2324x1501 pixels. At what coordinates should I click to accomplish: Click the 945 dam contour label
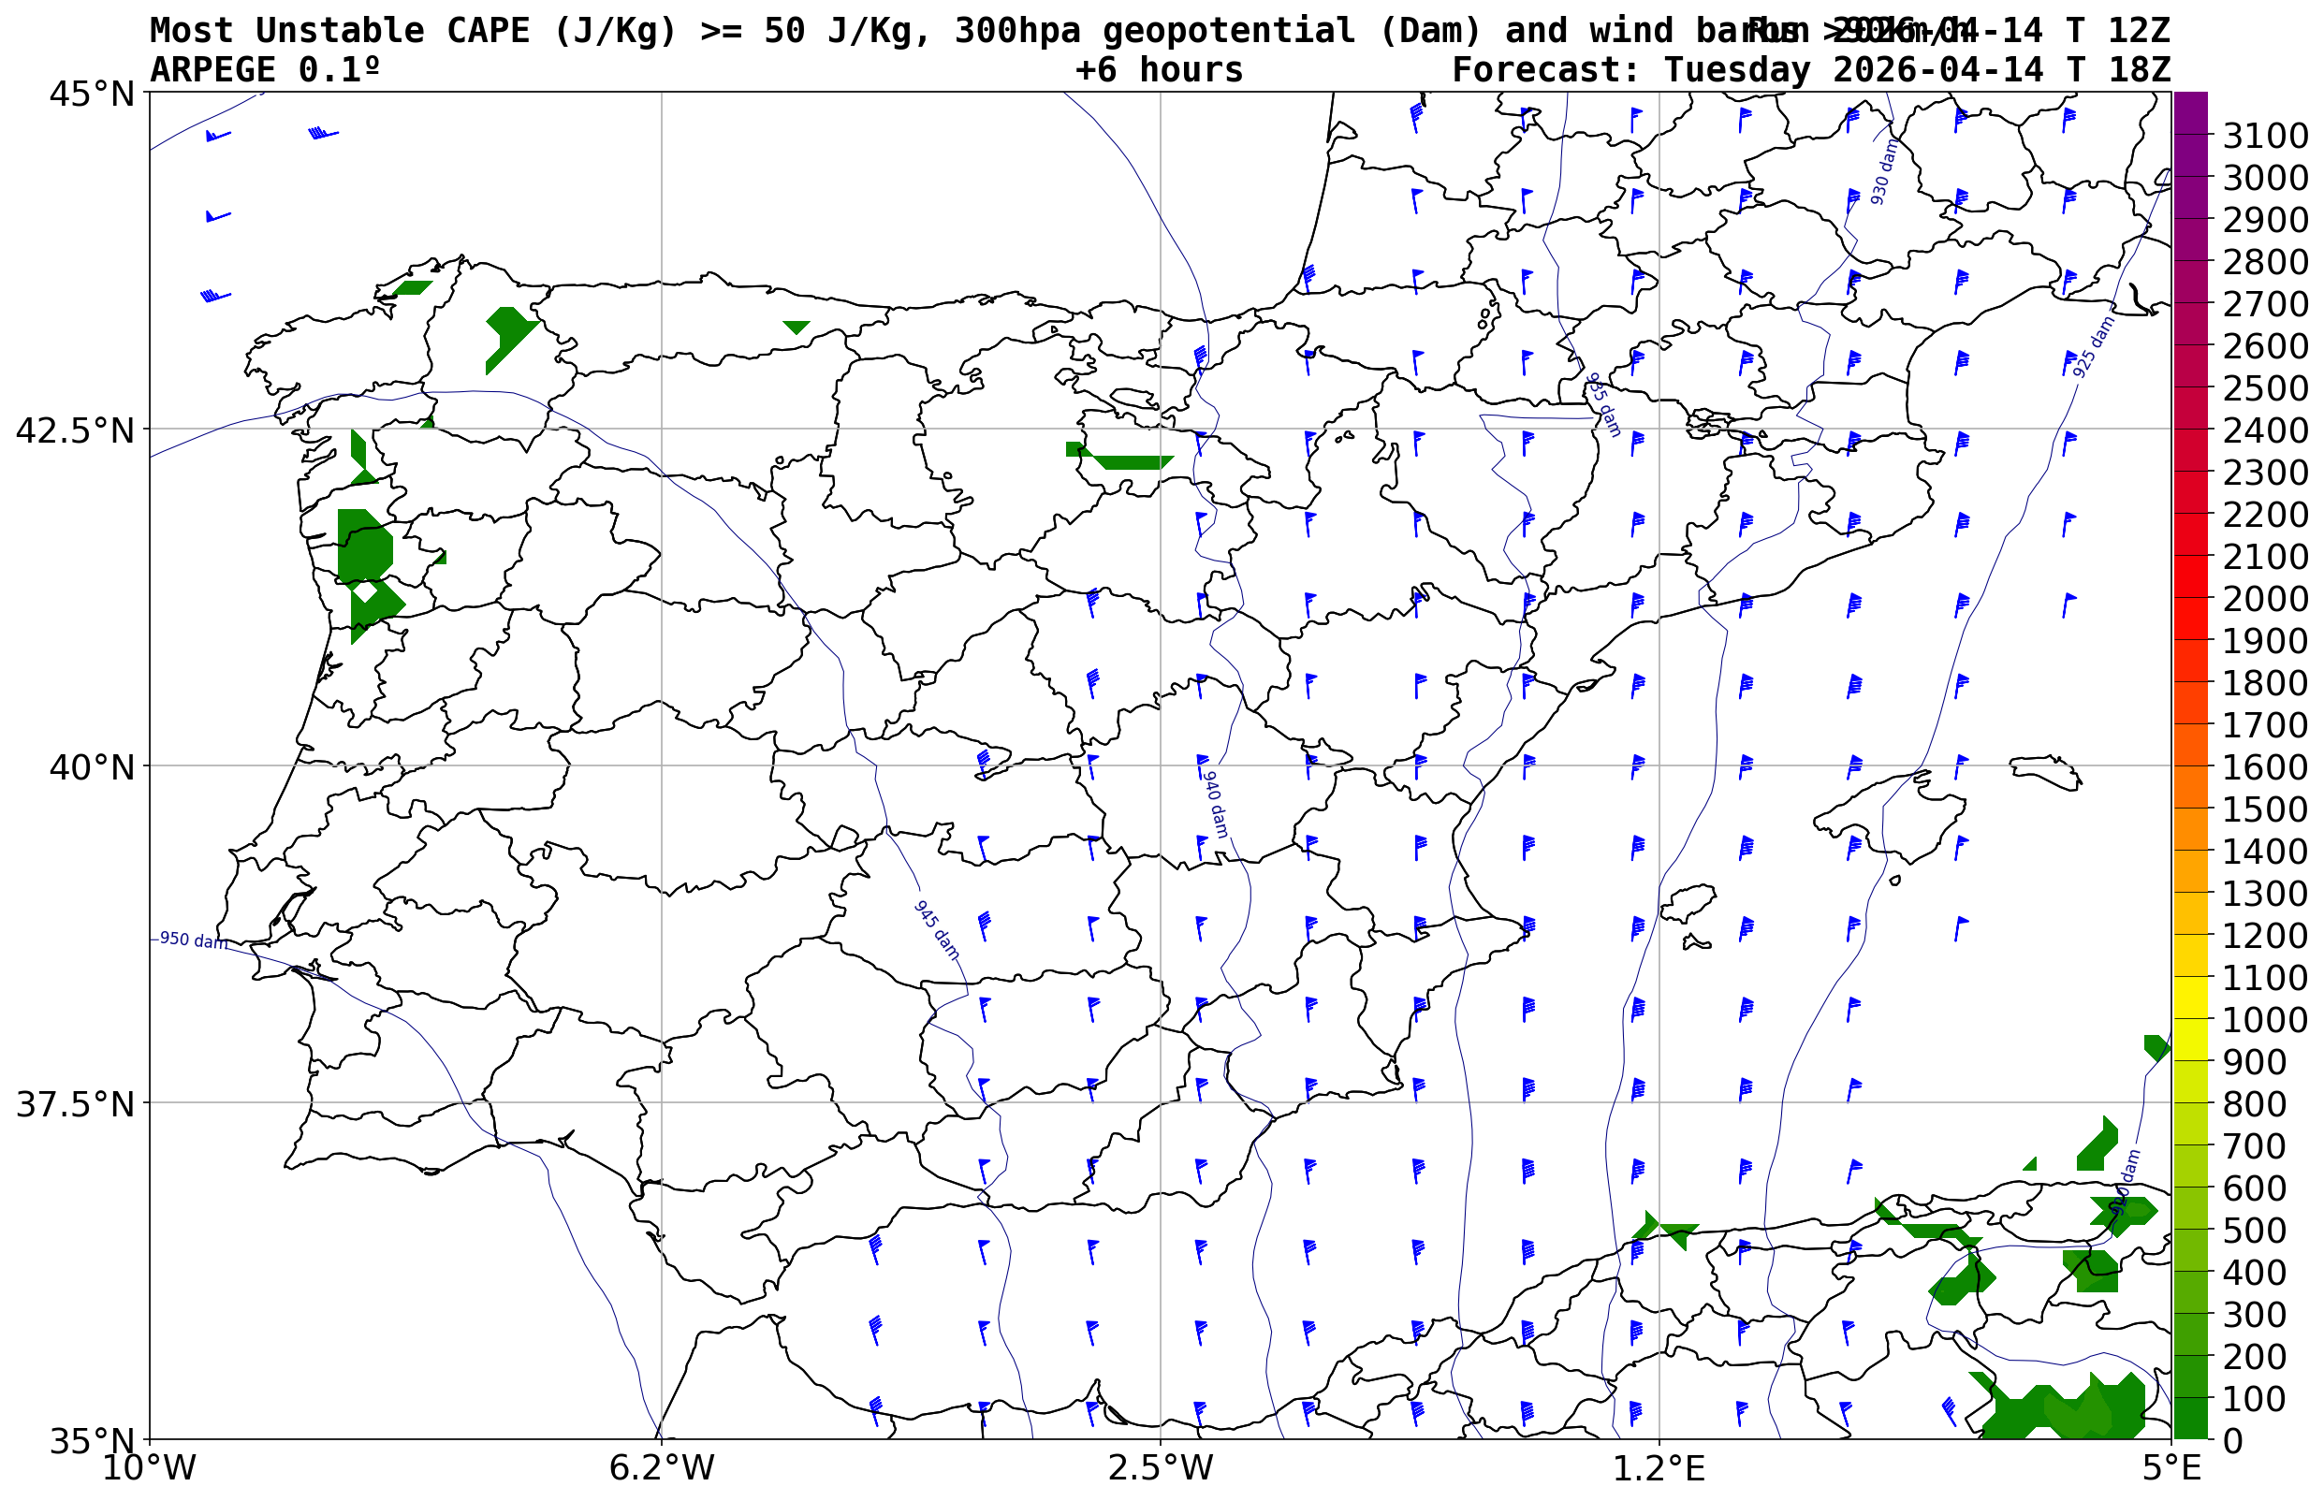click(x=936, y=930)
